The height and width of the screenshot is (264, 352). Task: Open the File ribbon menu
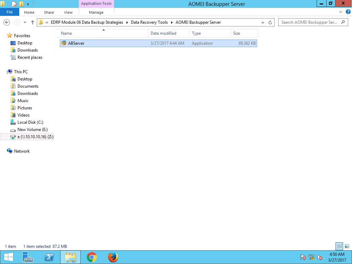(10, 12)
